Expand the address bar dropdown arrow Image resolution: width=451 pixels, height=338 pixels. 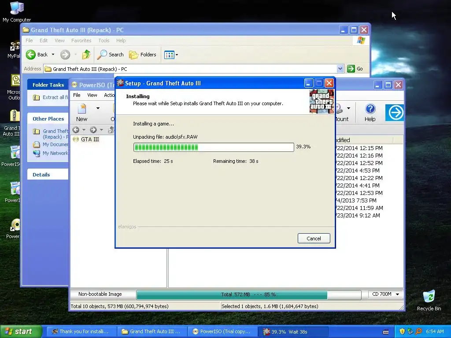coord(340,69)
